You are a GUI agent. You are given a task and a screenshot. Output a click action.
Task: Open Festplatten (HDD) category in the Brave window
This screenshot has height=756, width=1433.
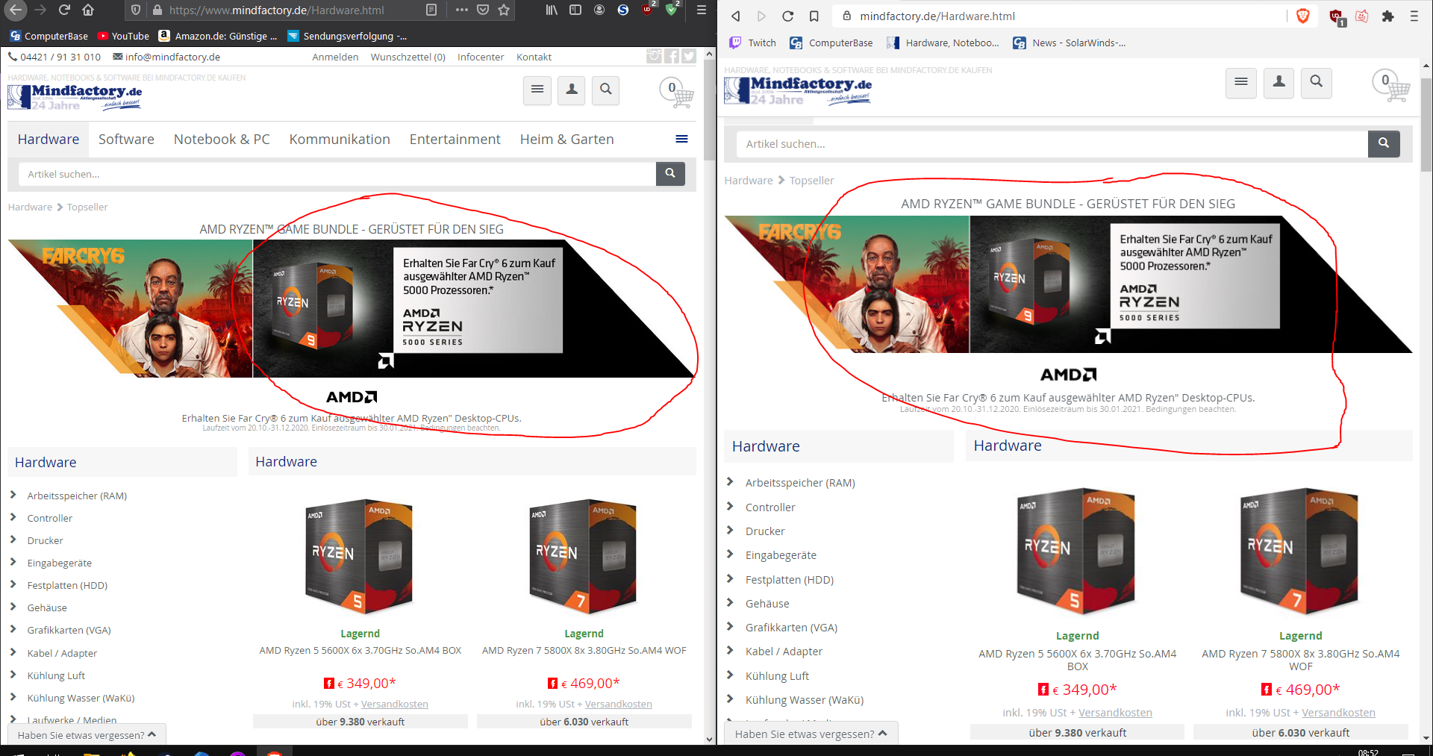[789, 580]
